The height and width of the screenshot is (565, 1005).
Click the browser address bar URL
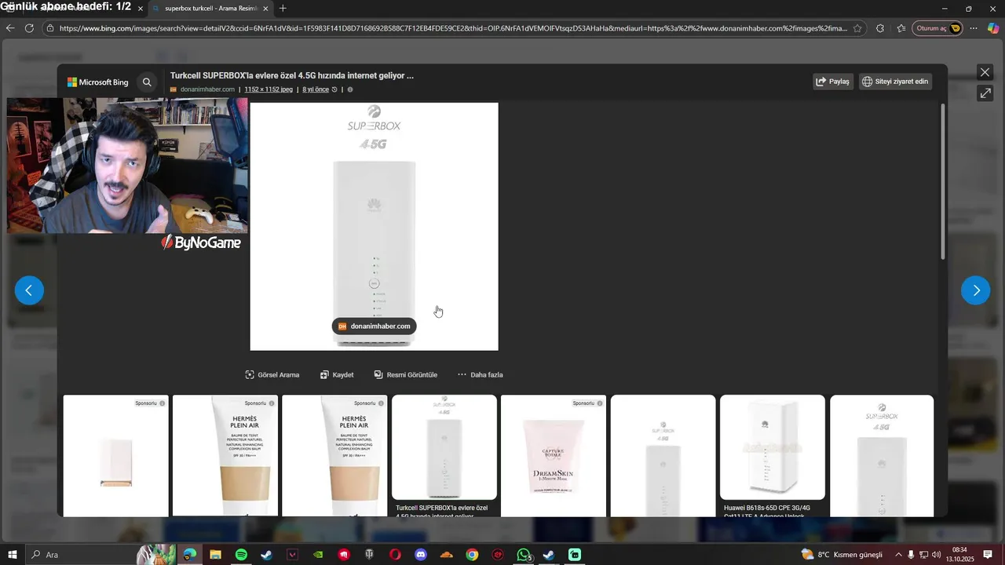(453, 28)
